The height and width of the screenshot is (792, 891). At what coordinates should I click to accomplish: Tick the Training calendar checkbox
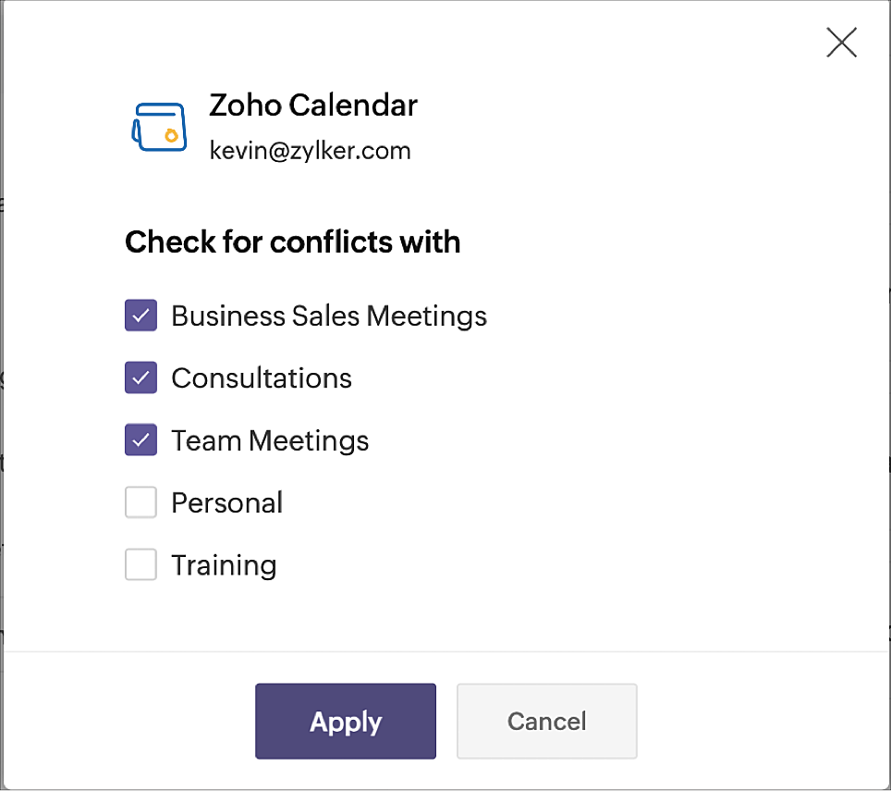pyautogui.click(x=140, y=564)
